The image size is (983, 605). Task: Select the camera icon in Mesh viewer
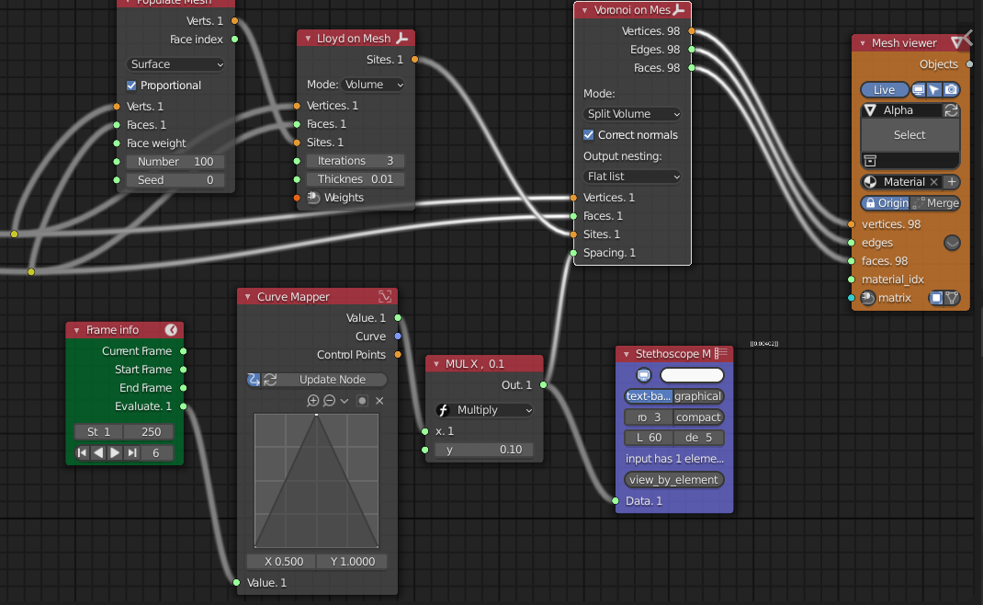click(951, 89)
